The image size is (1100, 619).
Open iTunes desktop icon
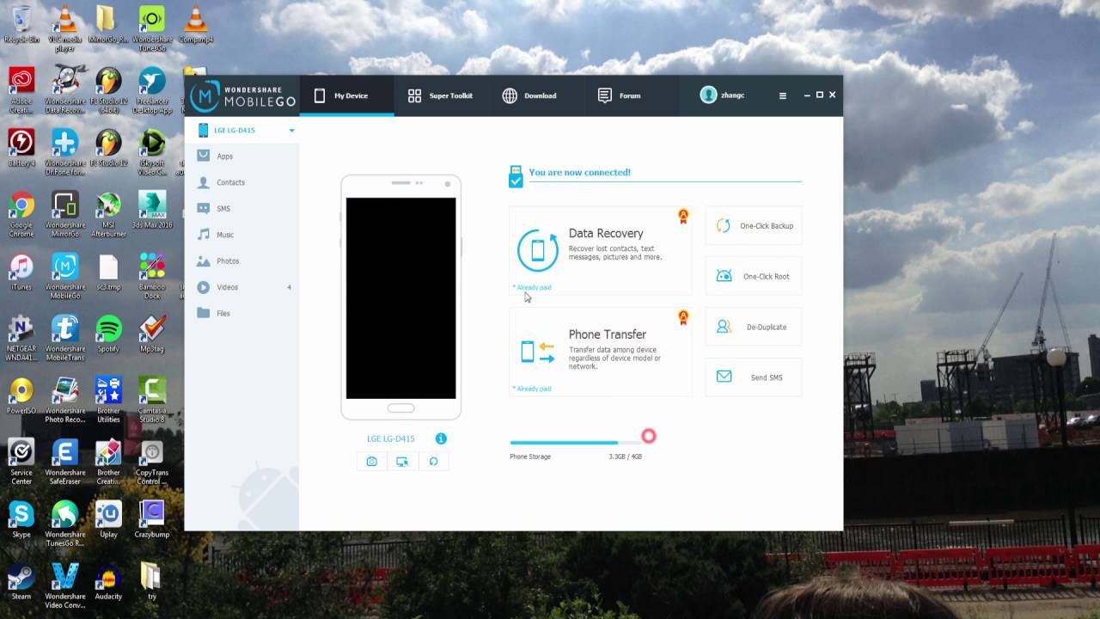pyautogui.click(x=21, y=272)
